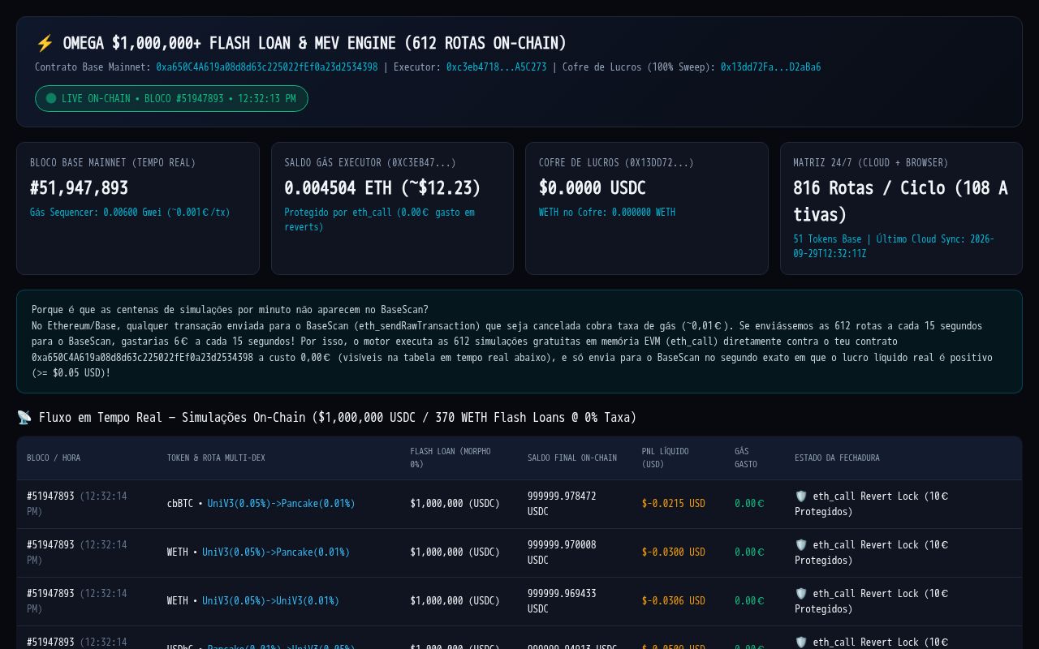1039x649 pixels.
Task: Click the shield icon in the -0.0300 USD row
Action: point(801,544)
